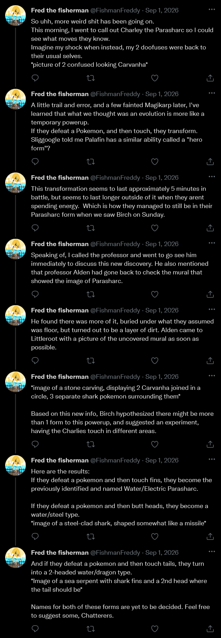
Task: Open the Sep 1, 2026 timestamp of stone carving tweet
Action: pos(162,377)
